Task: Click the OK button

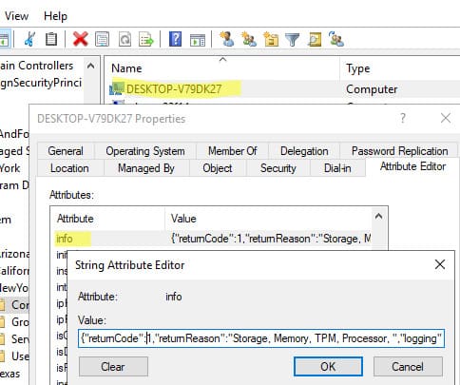Action: point(328,367)
